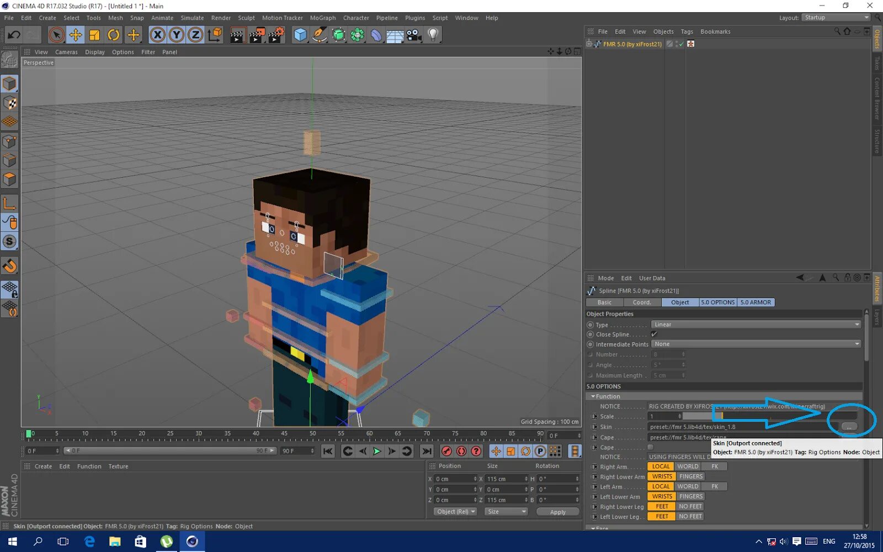Open viewport Cameras menu

(66, 52)
